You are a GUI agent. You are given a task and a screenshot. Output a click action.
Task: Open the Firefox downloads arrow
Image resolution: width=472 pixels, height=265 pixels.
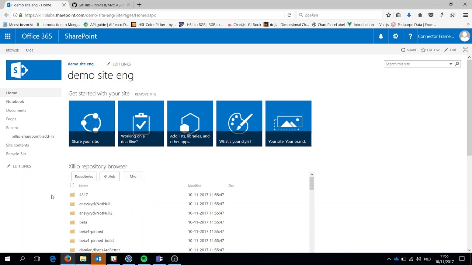coord(409,15)
